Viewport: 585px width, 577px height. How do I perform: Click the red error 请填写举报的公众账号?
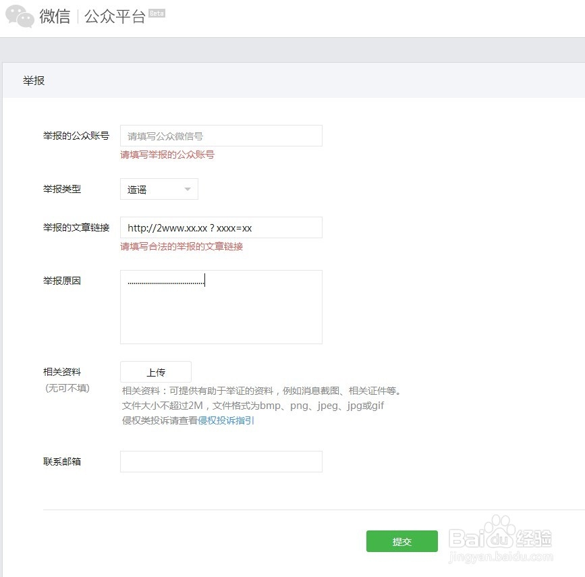click(167, 155)
